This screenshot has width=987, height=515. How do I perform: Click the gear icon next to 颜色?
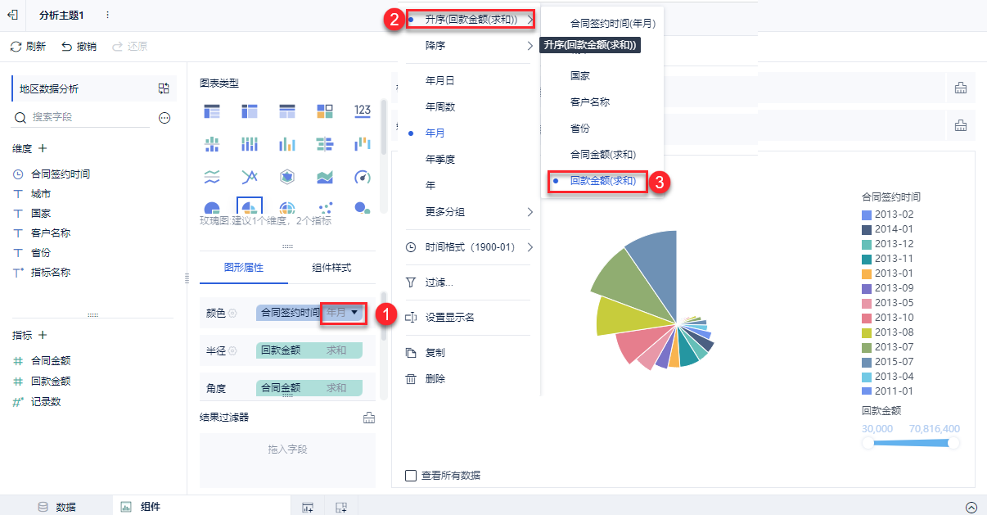[x=233, y=313]
